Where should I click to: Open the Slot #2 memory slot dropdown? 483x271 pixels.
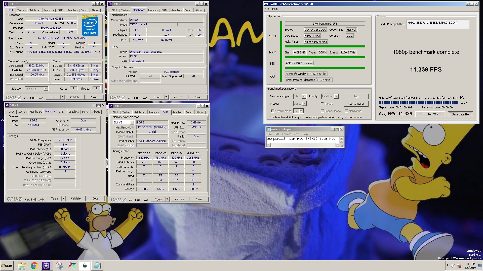132,122
